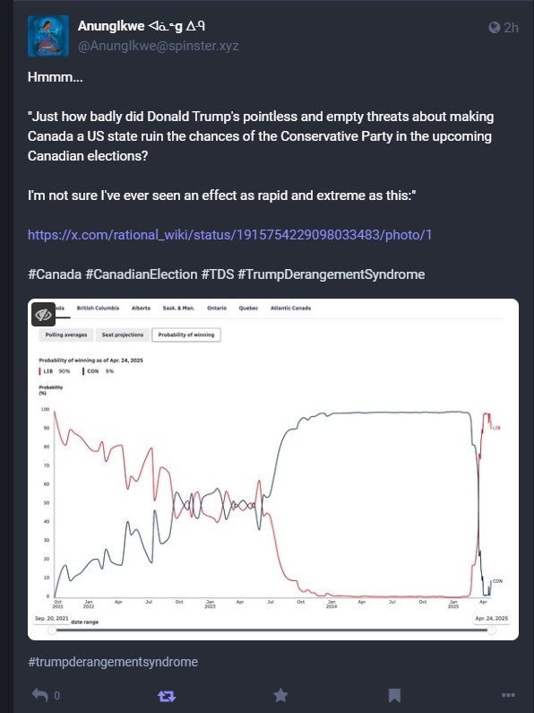
Task: Open the reply icon on the post
Action: click(40, 695)
